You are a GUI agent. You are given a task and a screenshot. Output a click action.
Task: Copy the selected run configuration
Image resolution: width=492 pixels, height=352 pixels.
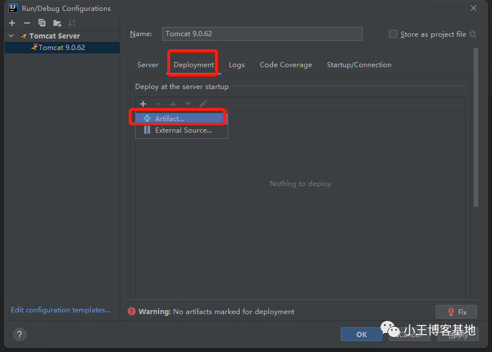[42, 23]
